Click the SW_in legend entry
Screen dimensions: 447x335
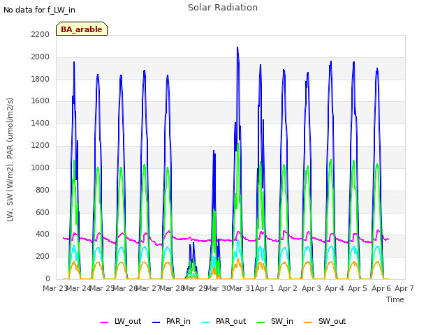point(274,321)
